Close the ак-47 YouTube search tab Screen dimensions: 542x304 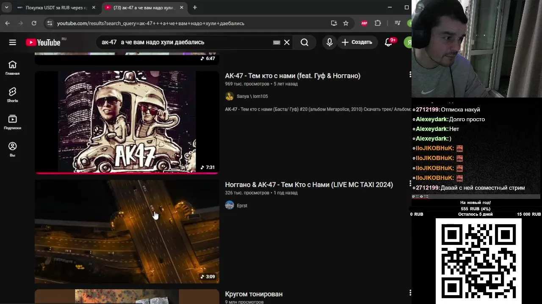pyautogui.click(x=182, y=8)
